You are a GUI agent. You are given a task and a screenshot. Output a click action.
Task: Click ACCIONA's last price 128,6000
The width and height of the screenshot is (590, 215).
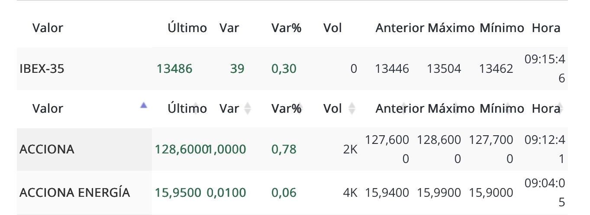pos(181,149)
